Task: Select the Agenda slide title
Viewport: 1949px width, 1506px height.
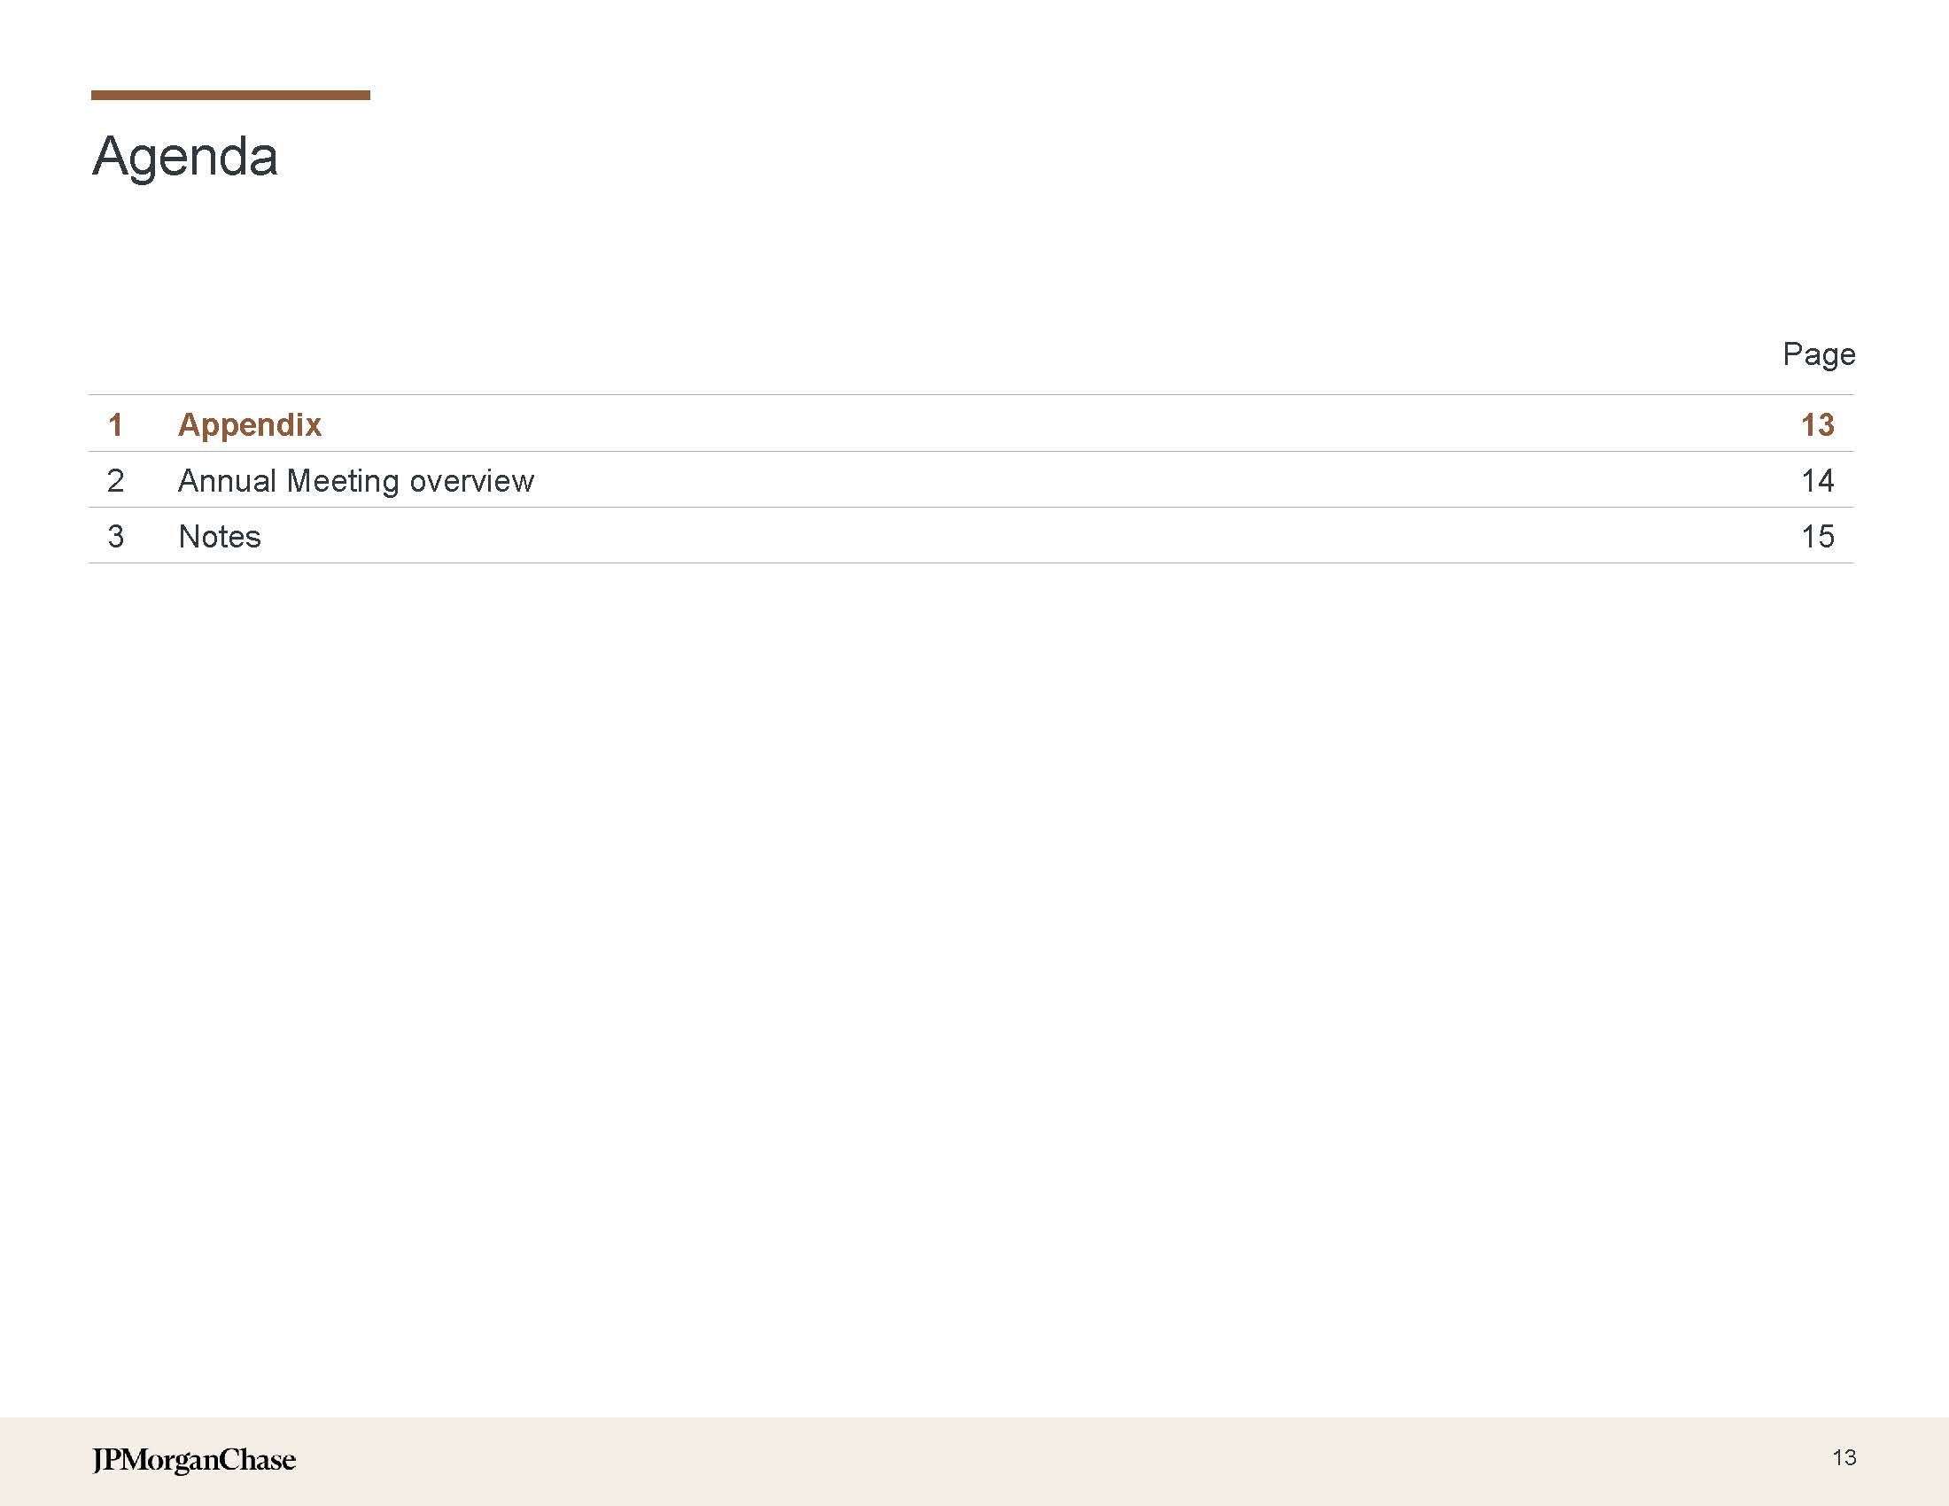Action: (185, 156)
